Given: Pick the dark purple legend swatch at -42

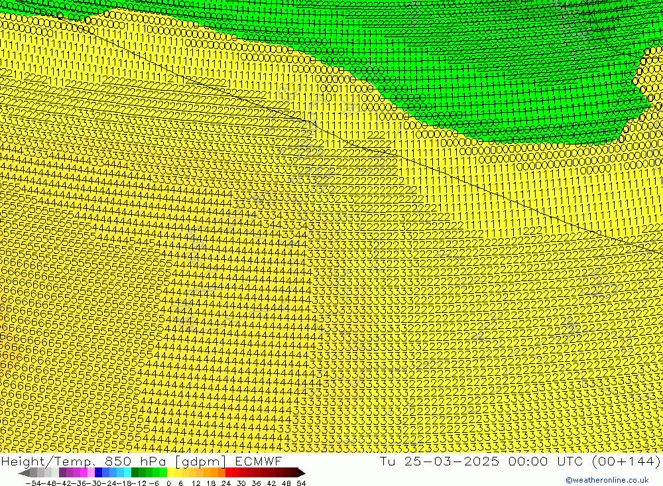Looking at the screenshot, I should click(62, 473).
